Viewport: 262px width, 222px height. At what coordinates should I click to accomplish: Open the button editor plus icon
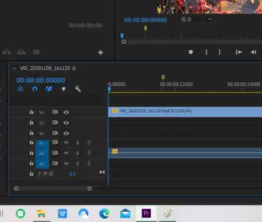pos(100,53)
